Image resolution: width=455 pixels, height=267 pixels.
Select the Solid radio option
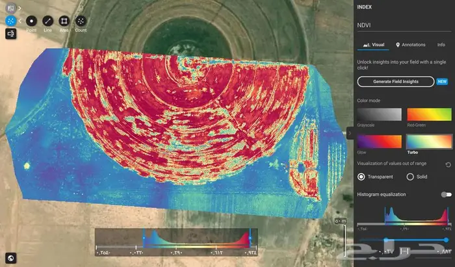pos(410,177)
